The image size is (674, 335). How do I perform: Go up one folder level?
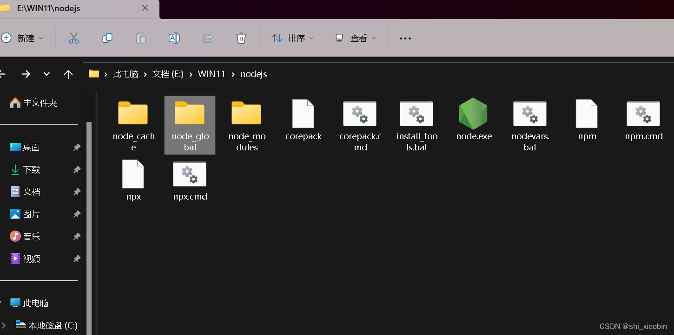pyautogui.click(x=68, y=74)
